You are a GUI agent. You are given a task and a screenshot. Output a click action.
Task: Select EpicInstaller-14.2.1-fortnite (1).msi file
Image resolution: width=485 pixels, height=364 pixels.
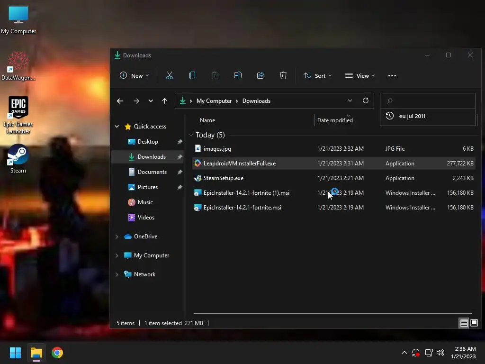(333, 193)
